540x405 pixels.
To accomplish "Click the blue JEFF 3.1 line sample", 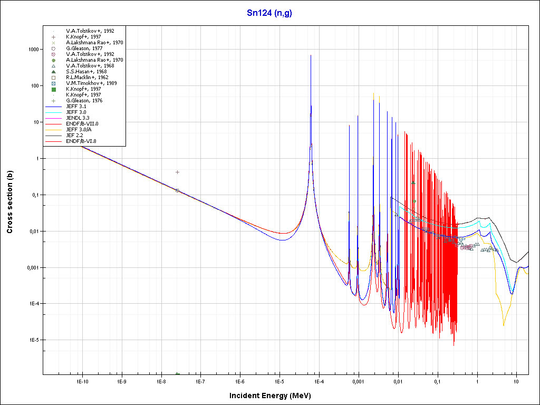I will (x=53, y=107).
